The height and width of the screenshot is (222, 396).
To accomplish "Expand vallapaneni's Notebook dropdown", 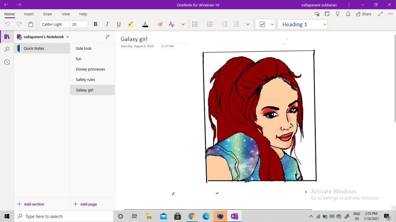I will pos(68,37).
